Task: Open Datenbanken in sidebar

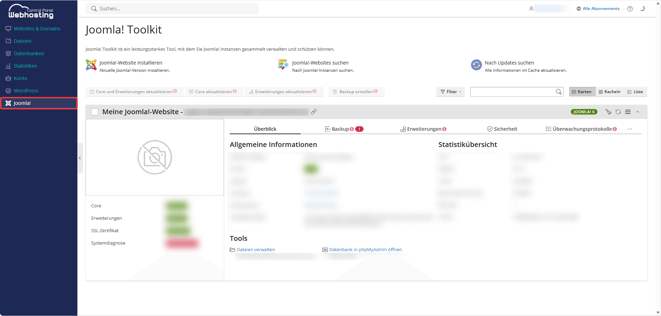Action: pos(29,53)
